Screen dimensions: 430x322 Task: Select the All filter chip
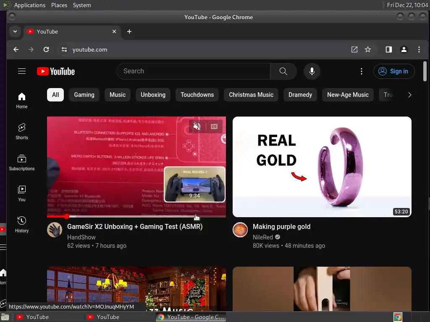click(55, 95)
